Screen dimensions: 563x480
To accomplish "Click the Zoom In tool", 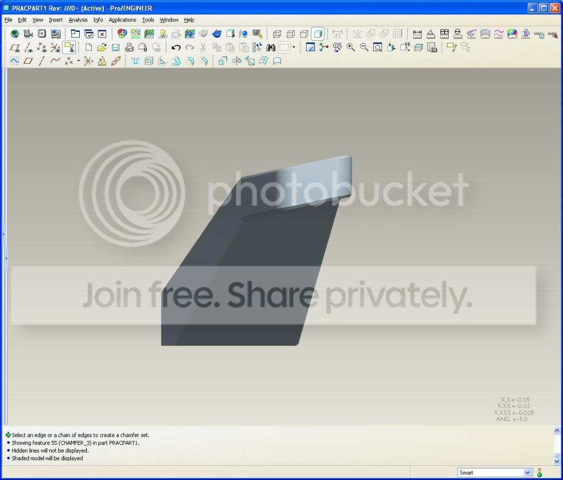I will (x=351, y=47).
